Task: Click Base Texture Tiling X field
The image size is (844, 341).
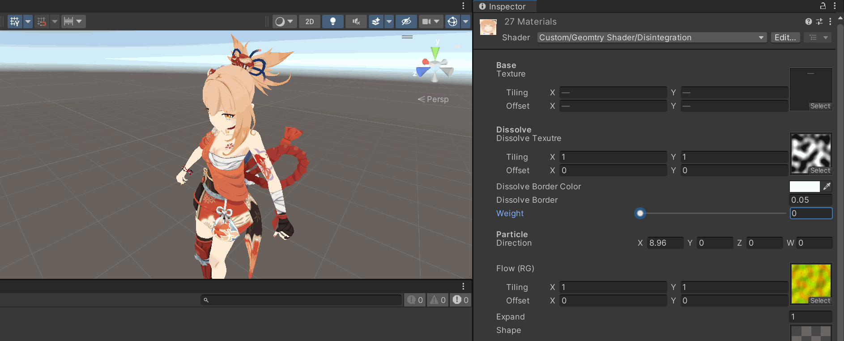Action: [613, 93]
